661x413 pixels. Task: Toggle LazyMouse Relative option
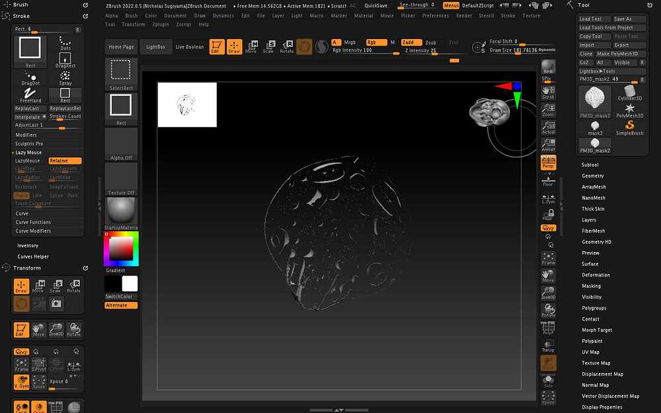(x=65, y=161)
